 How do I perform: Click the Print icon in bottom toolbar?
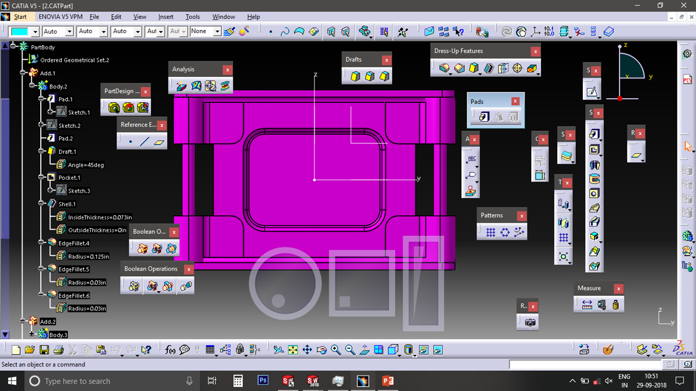point(58,350)
